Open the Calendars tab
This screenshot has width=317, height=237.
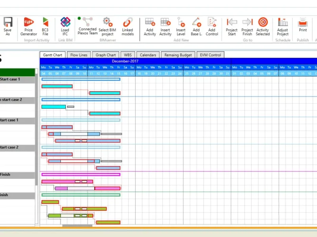[x=148, y=55]
